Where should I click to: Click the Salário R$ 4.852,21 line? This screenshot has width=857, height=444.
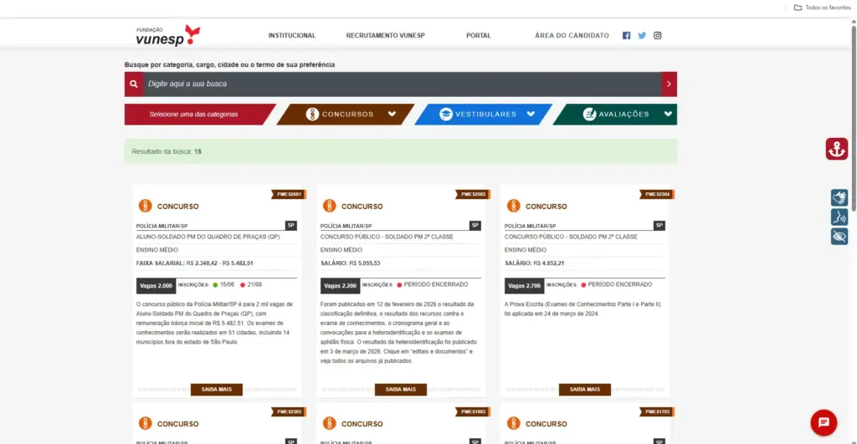[x=535, y=263]
